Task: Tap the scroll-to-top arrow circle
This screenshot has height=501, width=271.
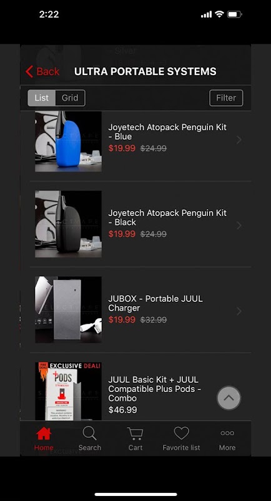Action: pos(229,398)
